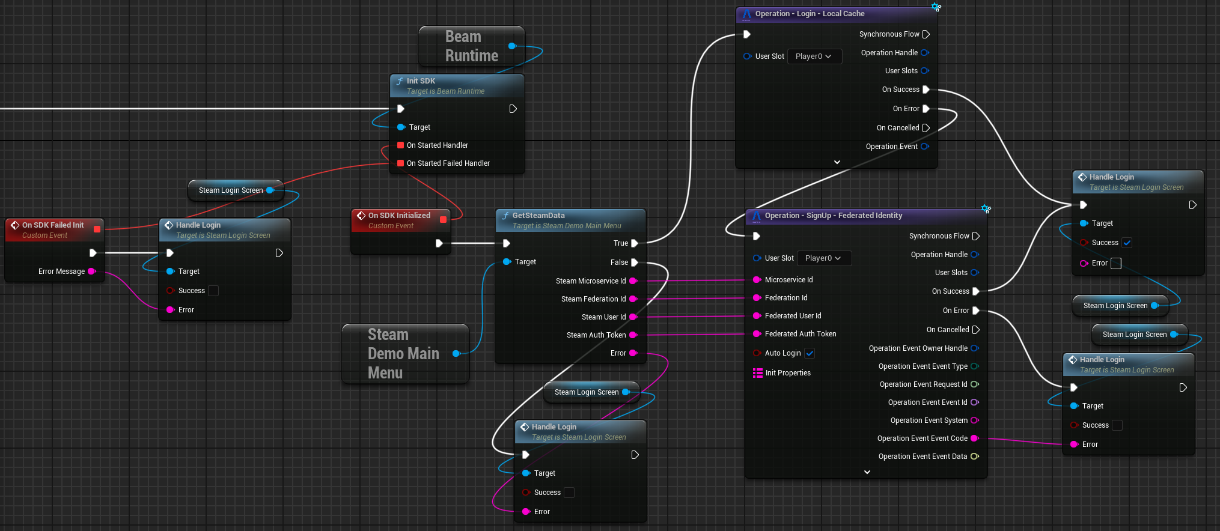Open User Slot dropdown on SignUp - Federated Identity

pos(823,258)
